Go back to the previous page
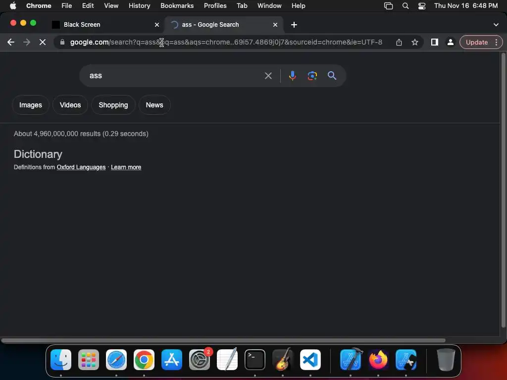The height and width of the screenshot is (380, 507). pyautogui.click(x=11, y=42)
